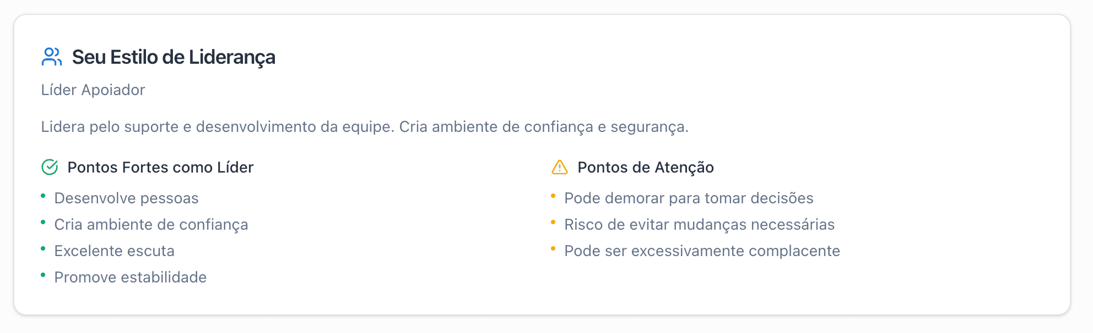The width and height of the screenshot is (1093, 333).
Task: Toggle the green check beside Pontos Fortes
Action: (x=49, y=166)
